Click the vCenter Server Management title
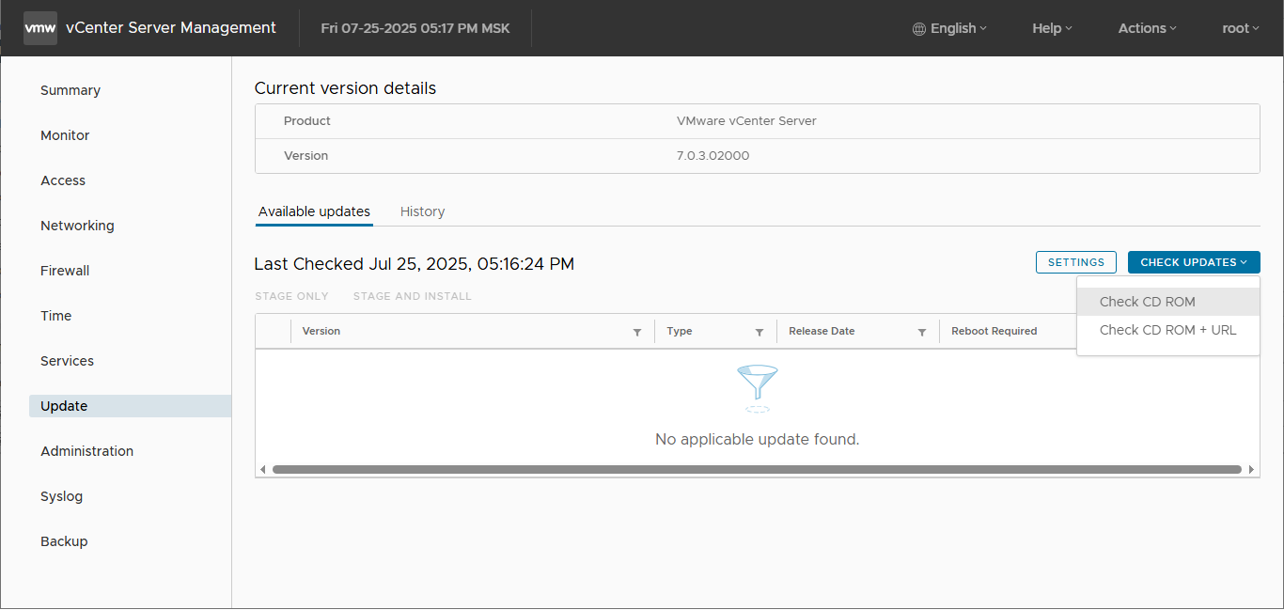1284x610 pixels. pyautogui.click(x=171, y=28)
